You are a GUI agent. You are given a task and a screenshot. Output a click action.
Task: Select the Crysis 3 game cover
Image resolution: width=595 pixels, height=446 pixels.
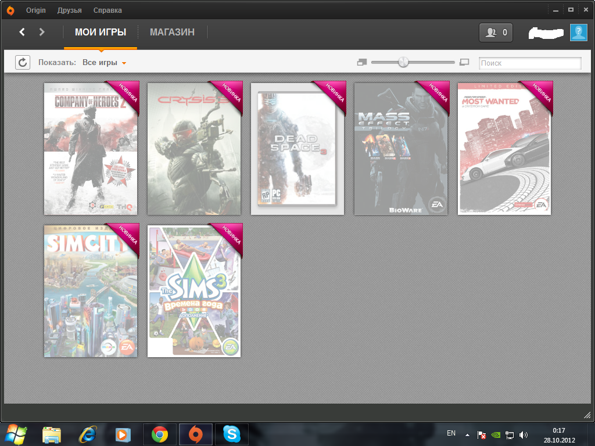click(x=194, y=149)
